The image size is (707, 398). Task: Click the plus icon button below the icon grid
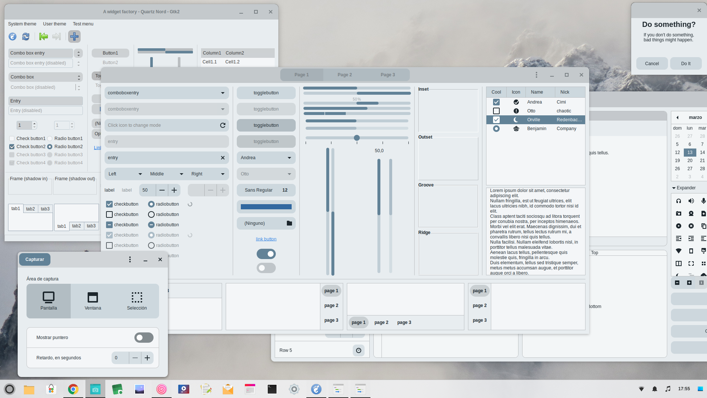[x=689, y=283]
